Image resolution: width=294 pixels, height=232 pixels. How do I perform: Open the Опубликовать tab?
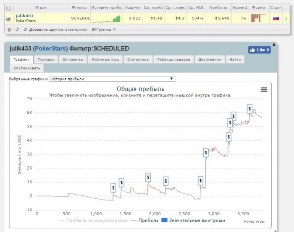tap(27, 68)
